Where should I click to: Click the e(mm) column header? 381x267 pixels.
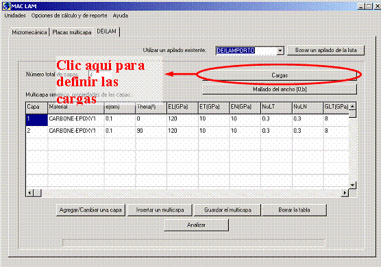click(120, 107)
